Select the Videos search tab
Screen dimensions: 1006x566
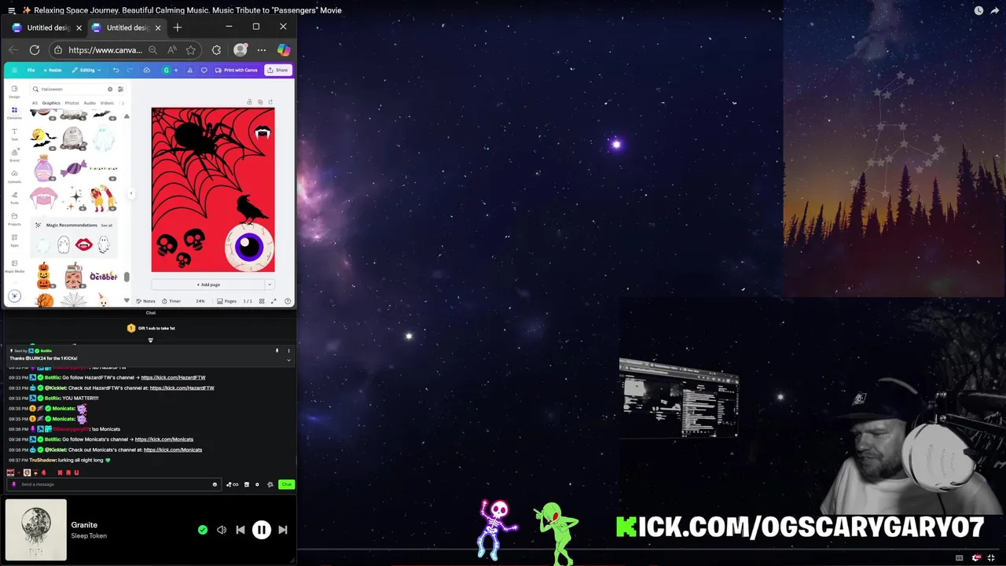click(107, 103)
